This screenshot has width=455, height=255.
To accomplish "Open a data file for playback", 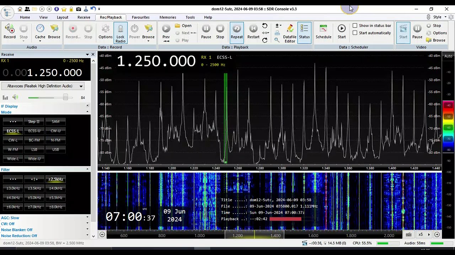I will point(183,25).
